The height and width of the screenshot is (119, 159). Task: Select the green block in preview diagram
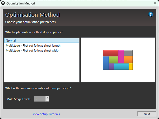click(113, 60)
